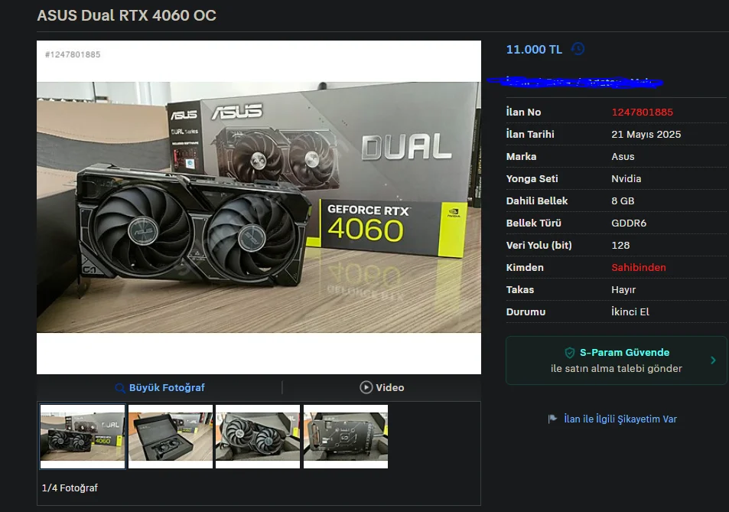The image size is (729, 512).
Task: Click the magnifier icon beside Büyük Fotoğraf
Action: click(x=120, y=388)
